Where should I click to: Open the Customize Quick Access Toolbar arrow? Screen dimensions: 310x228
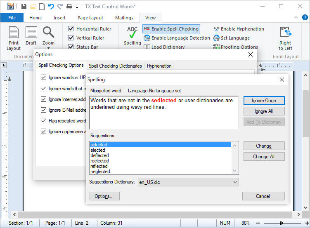coord(77,7)
